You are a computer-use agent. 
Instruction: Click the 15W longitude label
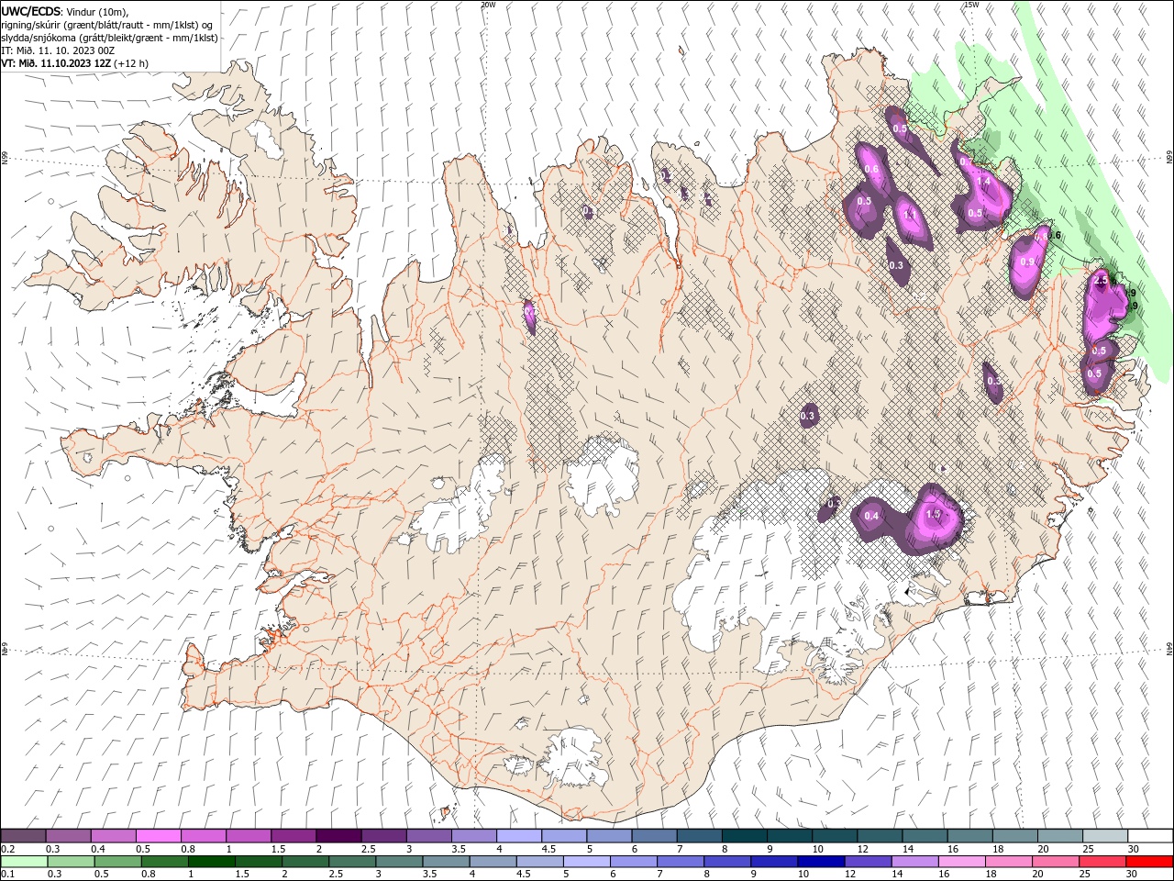click(x=970, y=5)
